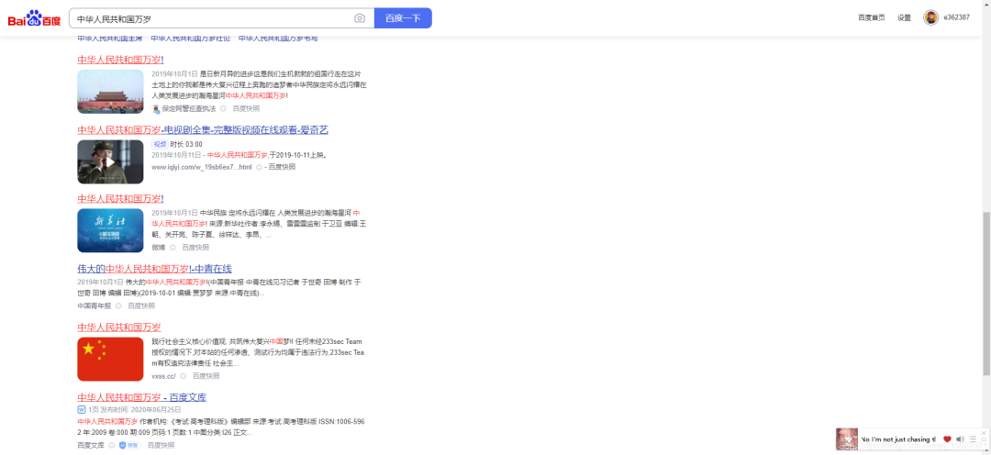Click the blue W document icon
The height and width of the screenshot is (455, 991).
(82, 409)
